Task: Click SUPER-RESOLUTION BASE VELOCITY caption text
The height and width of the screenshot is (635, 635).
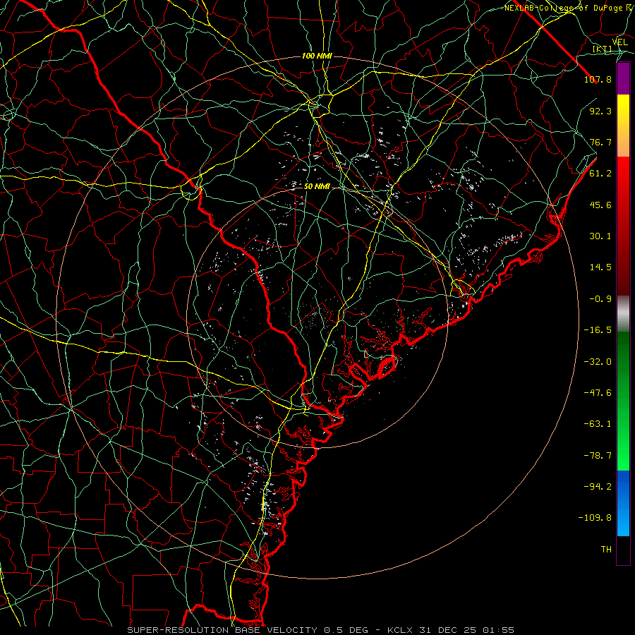Action: pos(222,630)
